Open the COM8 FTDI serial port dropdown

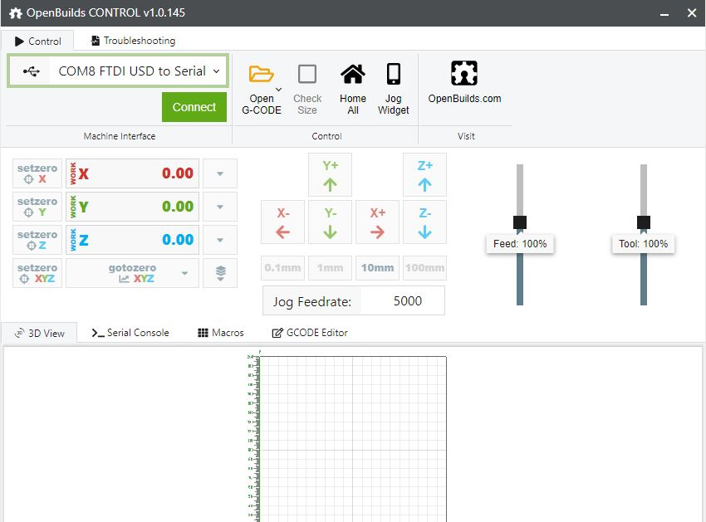pyautogui.click(x=118, y=71)
